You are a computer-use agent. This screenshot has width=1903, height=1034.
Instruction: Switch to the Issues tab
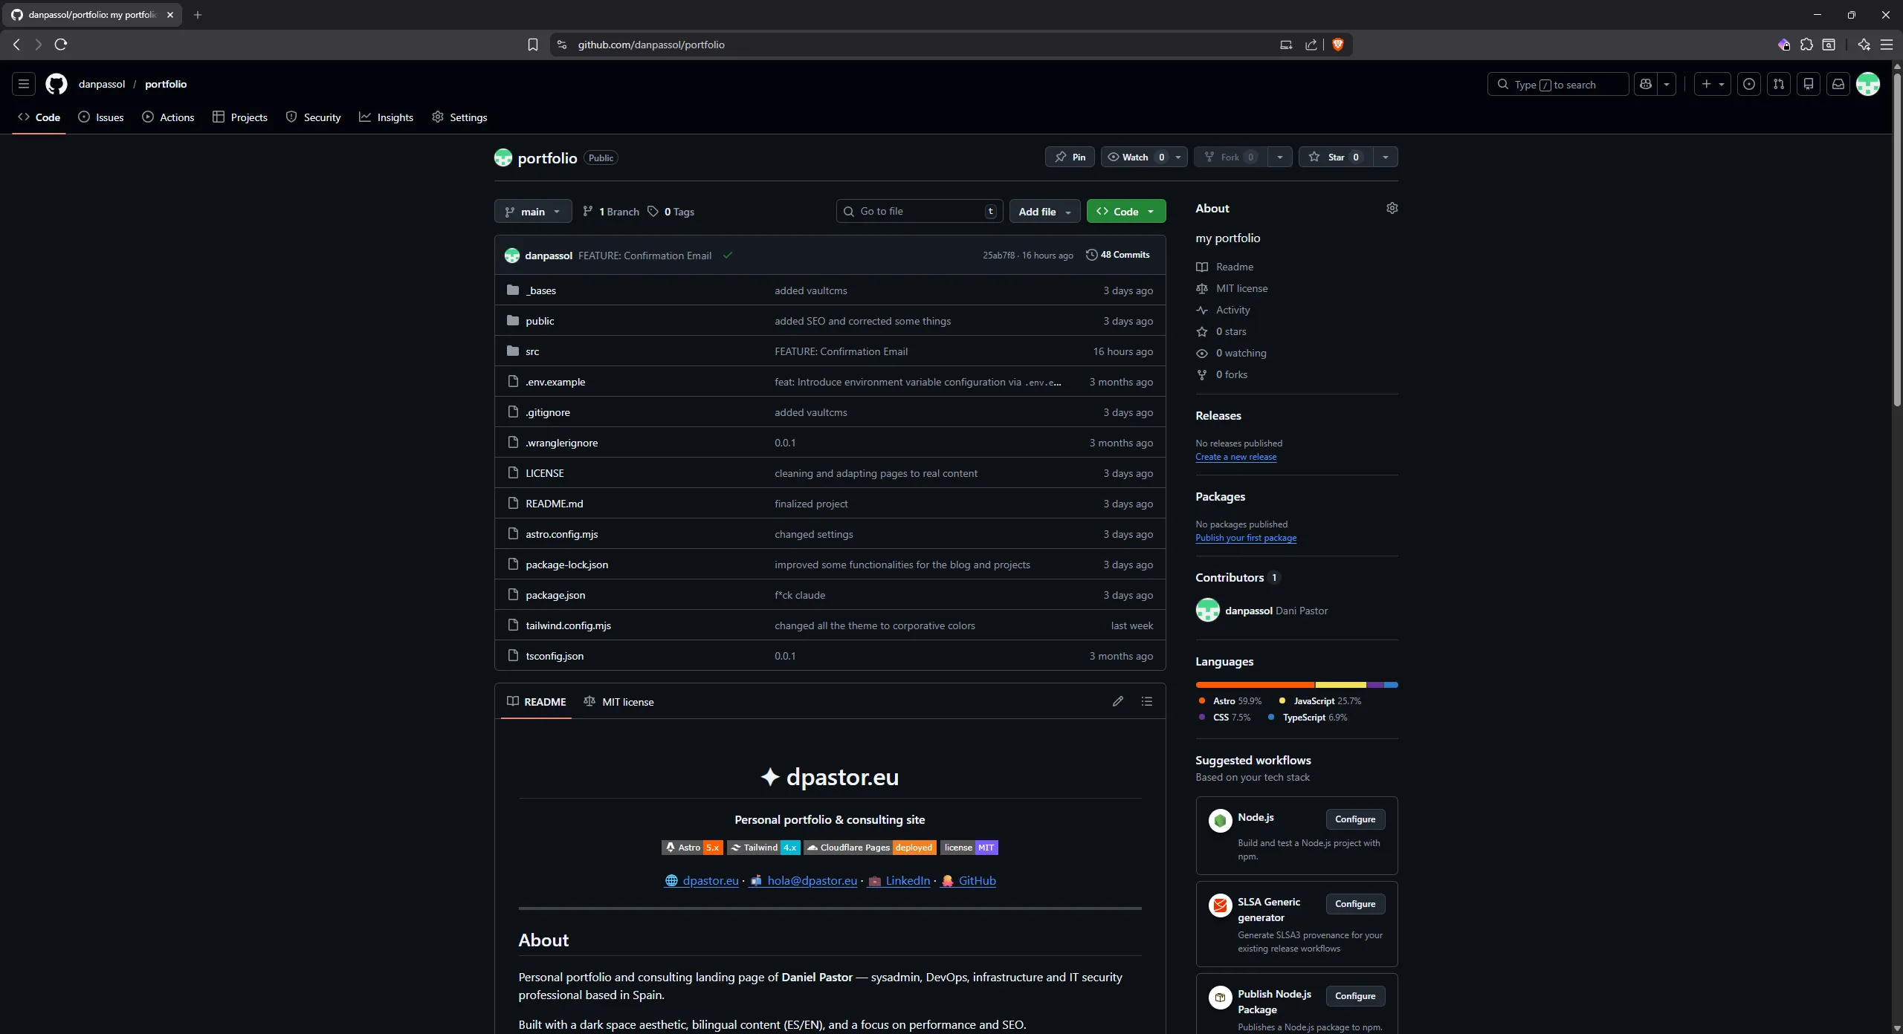click(x=101, y=117)
